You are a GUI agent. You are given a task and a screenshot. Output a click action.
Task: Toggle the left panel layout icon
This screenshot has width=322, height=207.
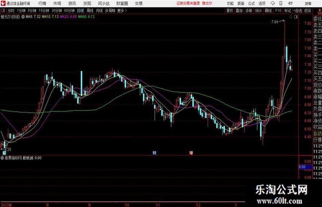tap(3, 11)
